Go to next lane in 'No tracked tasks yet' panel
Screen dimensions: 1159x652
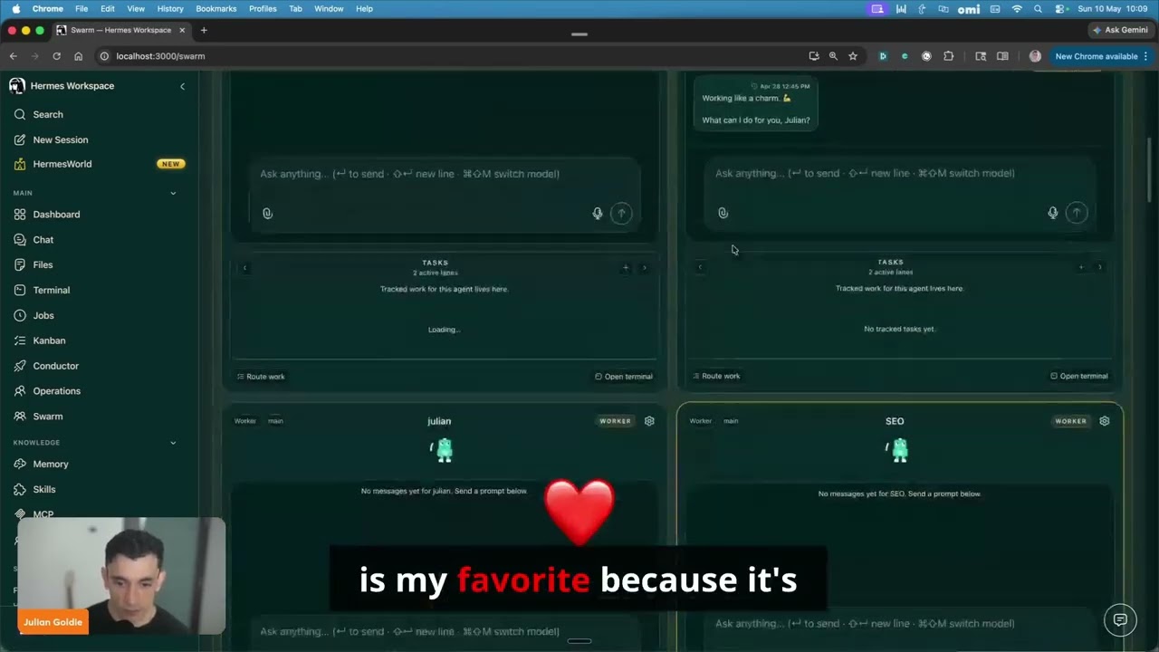click(x=1100, y=267)
